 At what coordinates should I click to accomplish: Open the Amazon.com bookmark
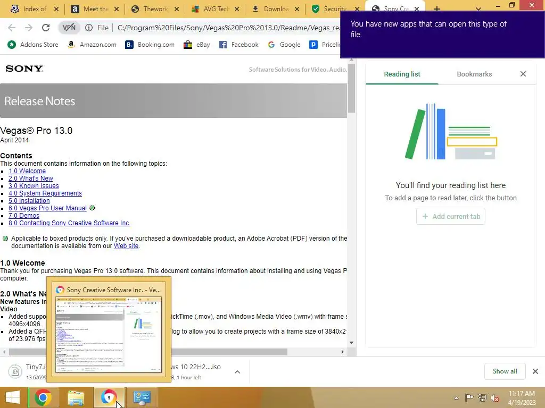coord(92,45)
